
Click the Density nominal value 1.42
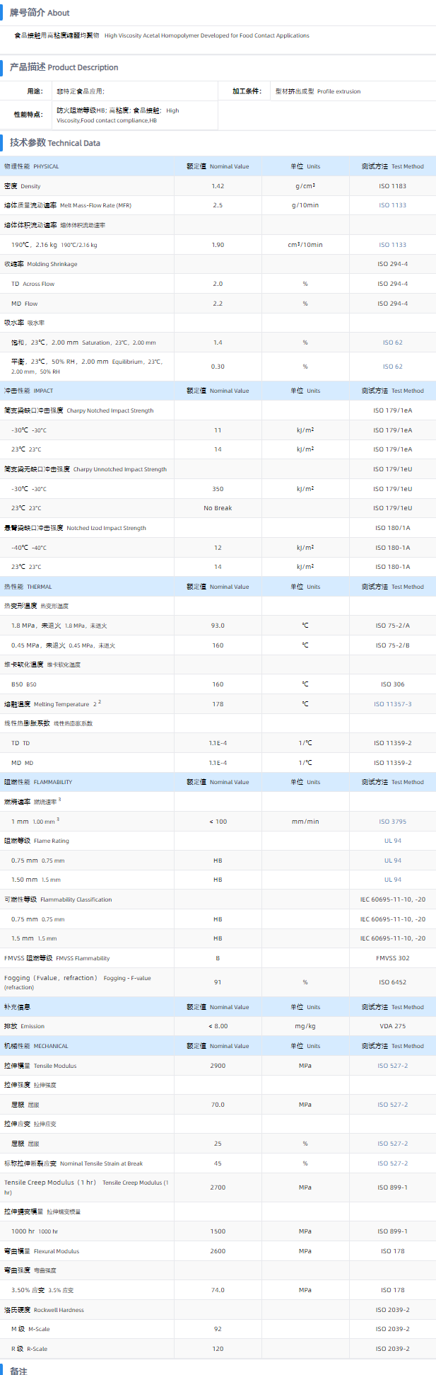pyautogui.click(x=218, y=186)
